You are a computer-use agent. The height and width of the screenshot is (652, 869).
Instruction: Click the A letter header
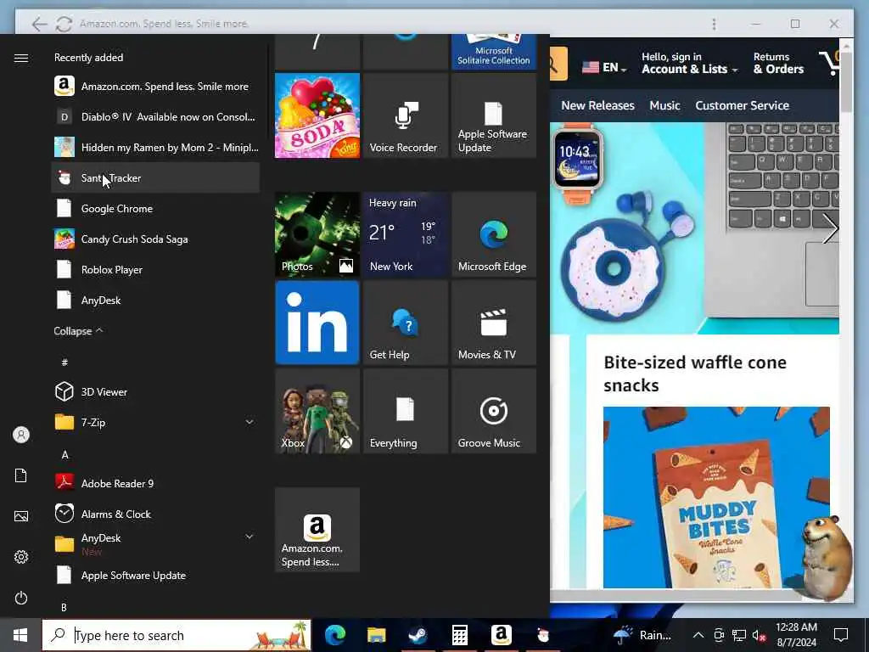pyautogui.click(x=64, y=455)
